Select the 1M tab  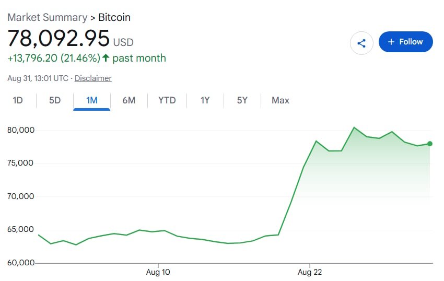(92, 100)
